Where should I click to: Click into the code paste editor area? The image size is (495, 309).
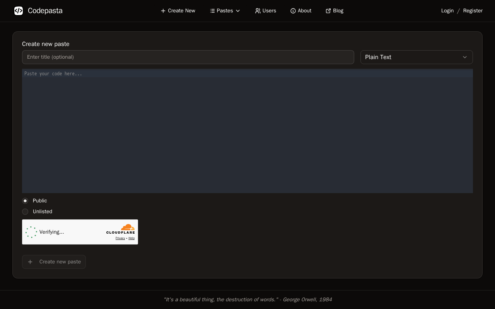tap(247, 131)
